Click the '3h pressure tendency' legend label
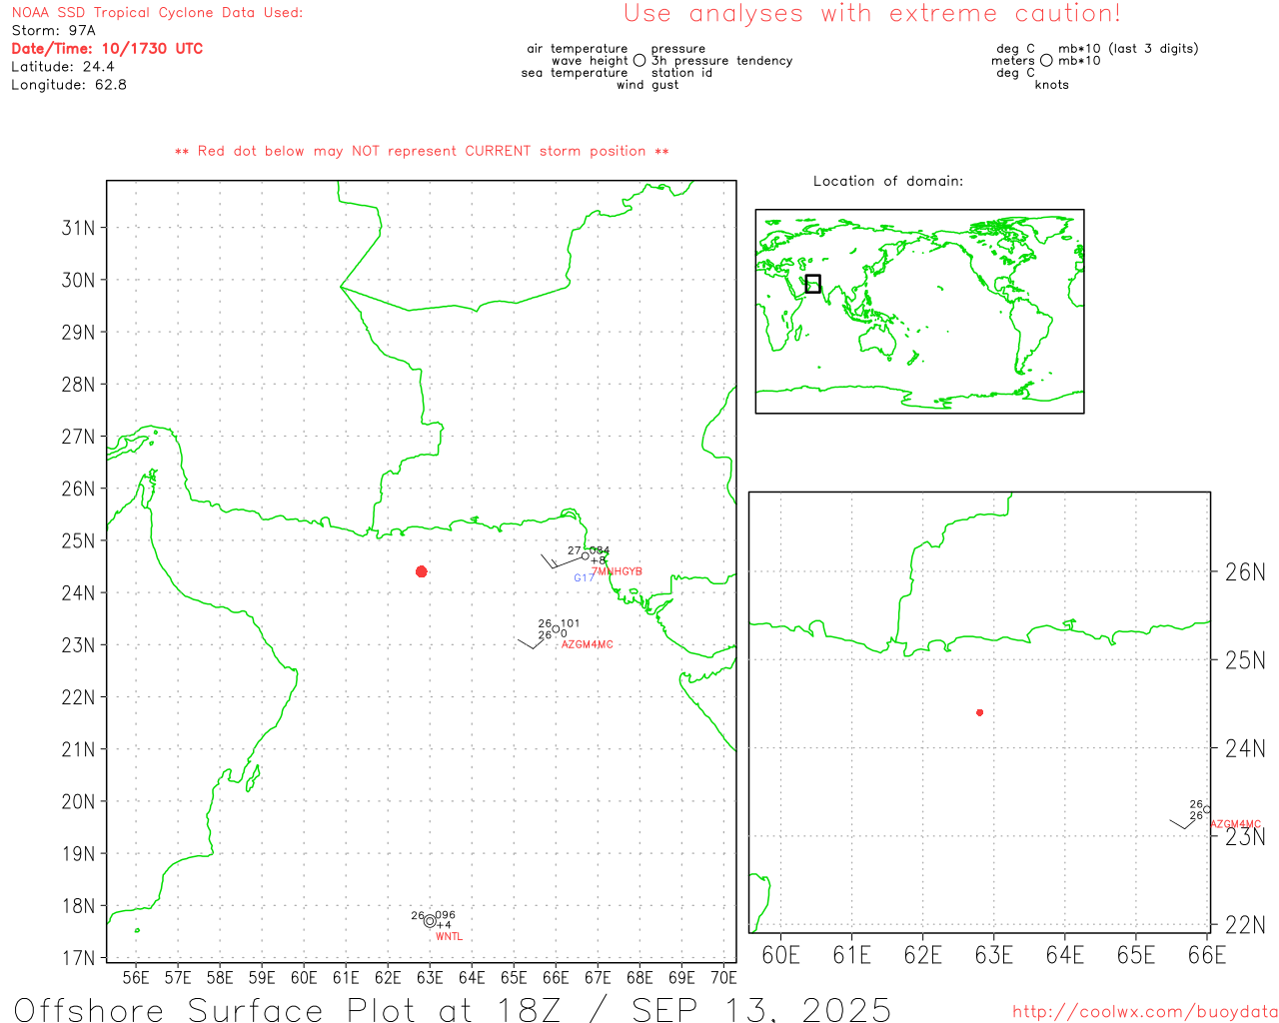The width and height of the screenshot is (1279, 1023). coord(721,61)
